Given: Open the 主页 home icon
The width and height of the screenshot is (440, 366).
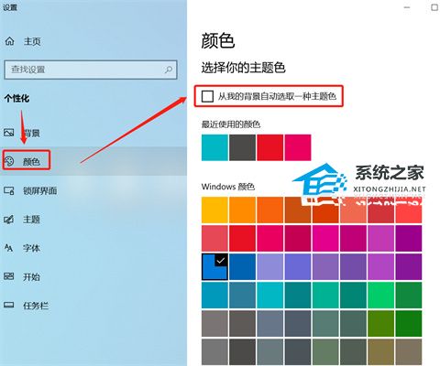Looking at the screenshot, I should tap(9, 41).
